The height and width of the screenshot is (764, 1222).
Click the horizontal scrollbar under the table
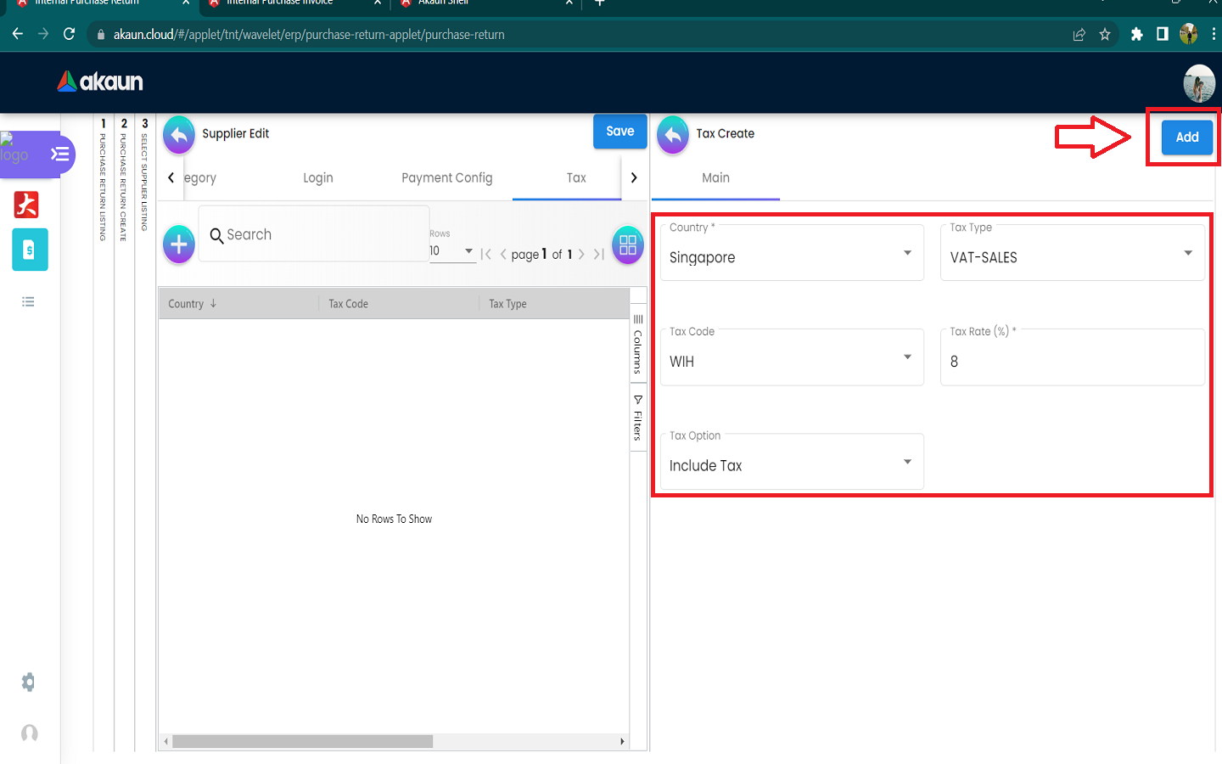[x=303, y=741]
